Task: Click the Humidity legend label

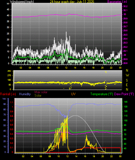Action: [x=25, y=94]
